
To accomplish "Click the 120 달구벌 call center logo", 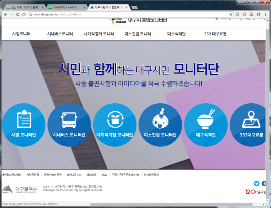I will click(x=255, y=192).
